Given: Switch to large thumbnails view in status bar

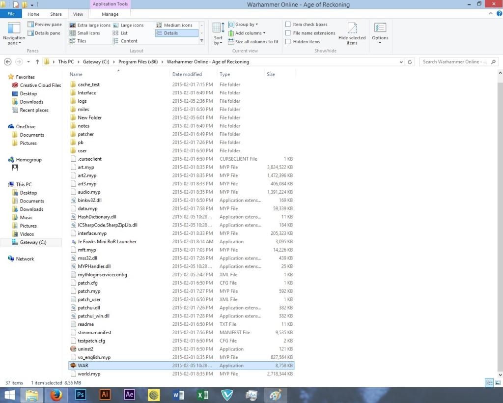Looking at the screenshot, I should [x=498, y=382].
